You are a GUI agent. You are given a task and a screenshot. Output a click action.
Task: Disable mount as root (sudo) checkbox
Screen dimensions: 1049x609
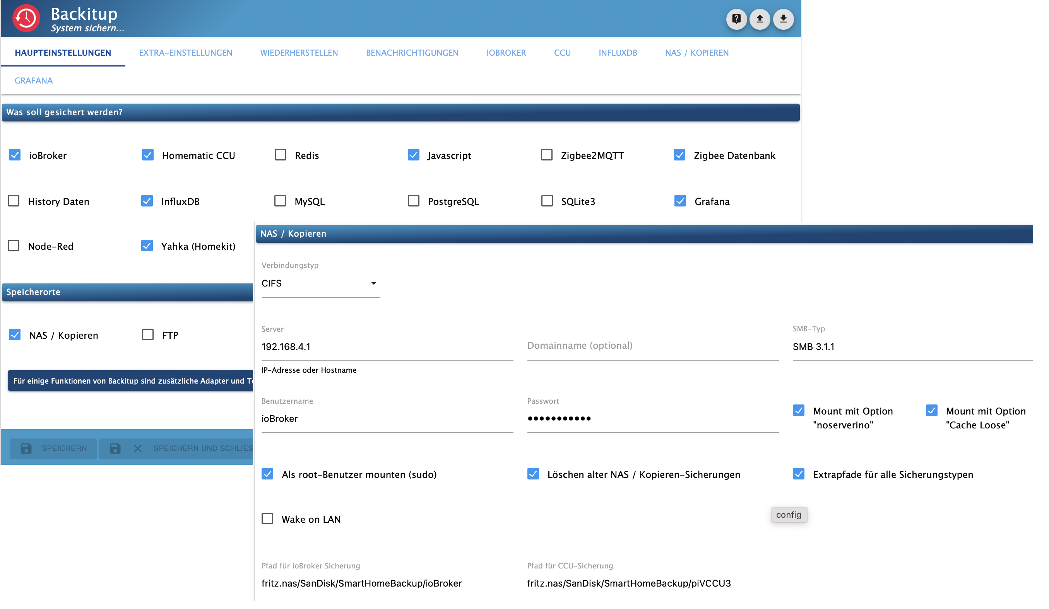[x=267, y=474]
